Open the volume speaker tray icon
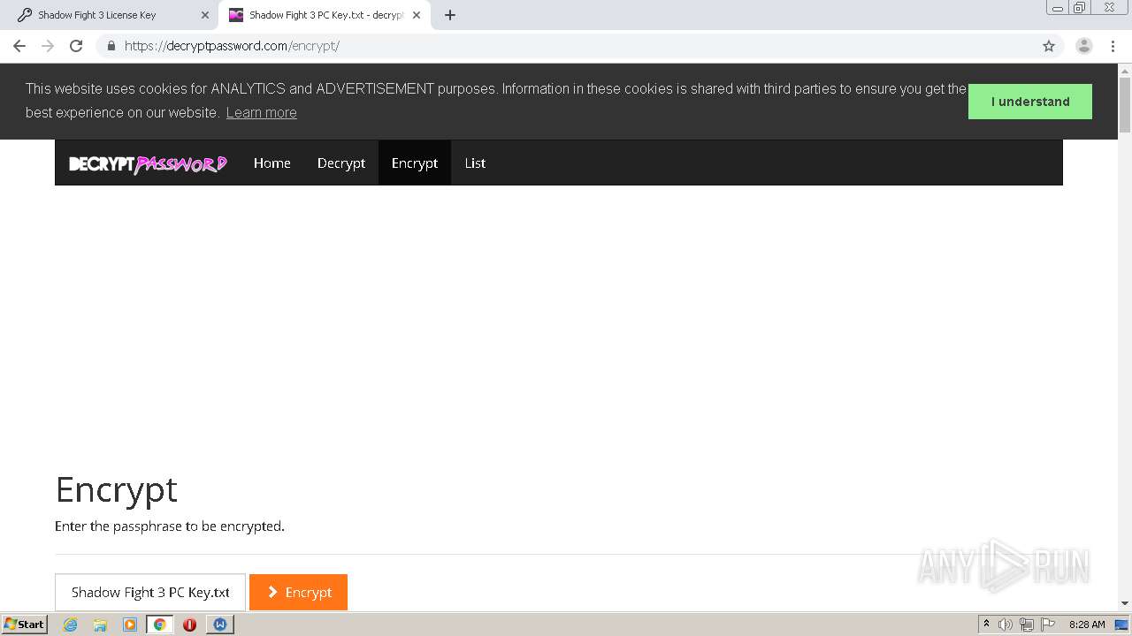 coord(1006,625)
